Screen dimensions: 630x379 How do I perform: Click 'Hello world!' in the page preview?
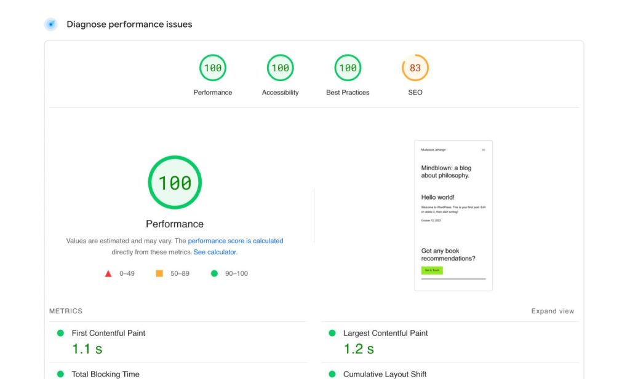tap(437, 197)
